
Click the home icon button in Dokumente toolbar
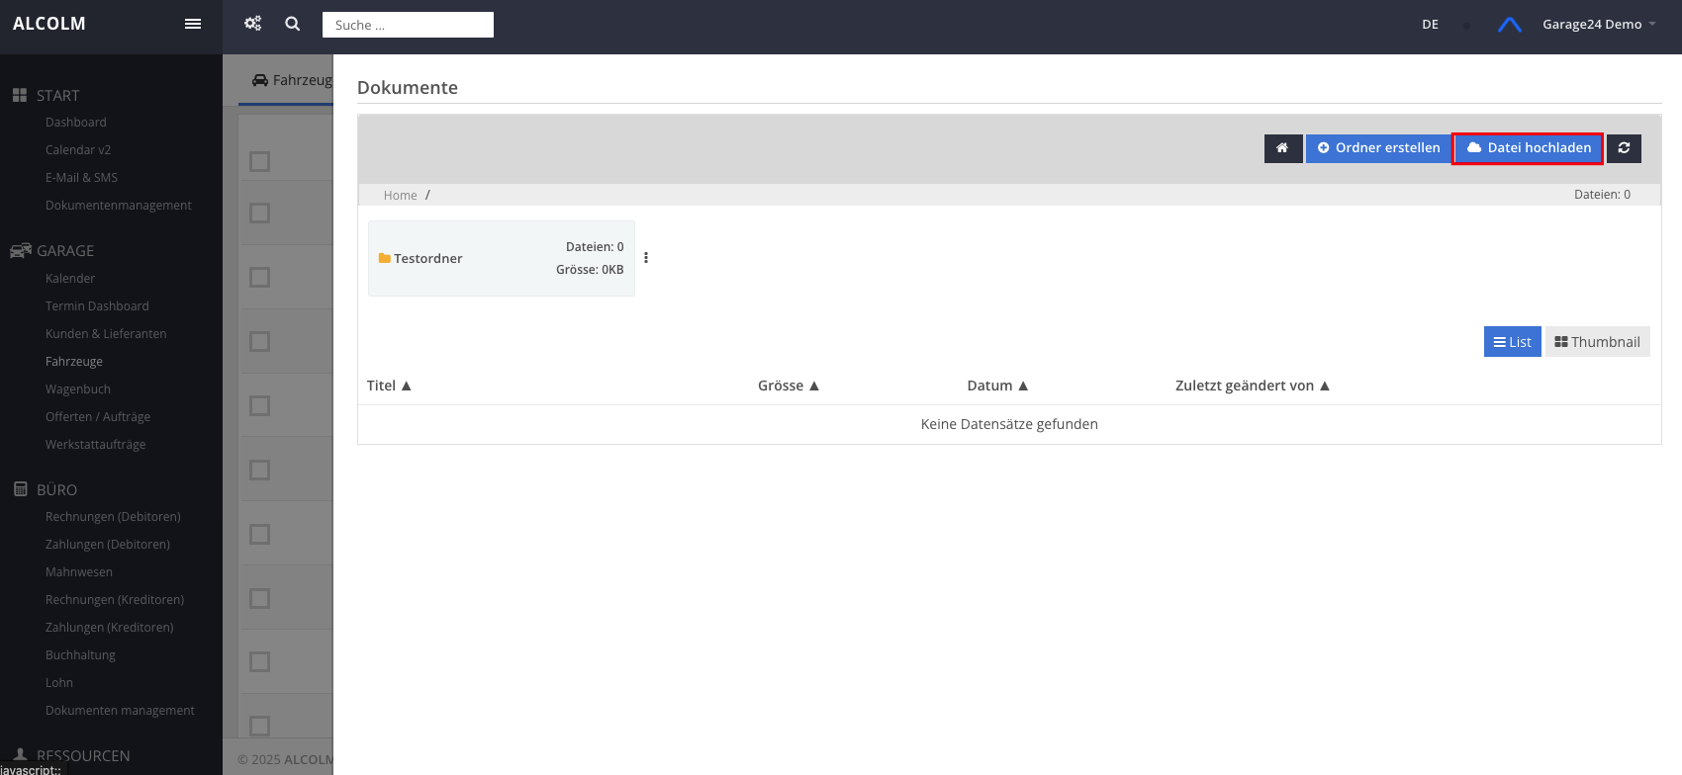1282,148
